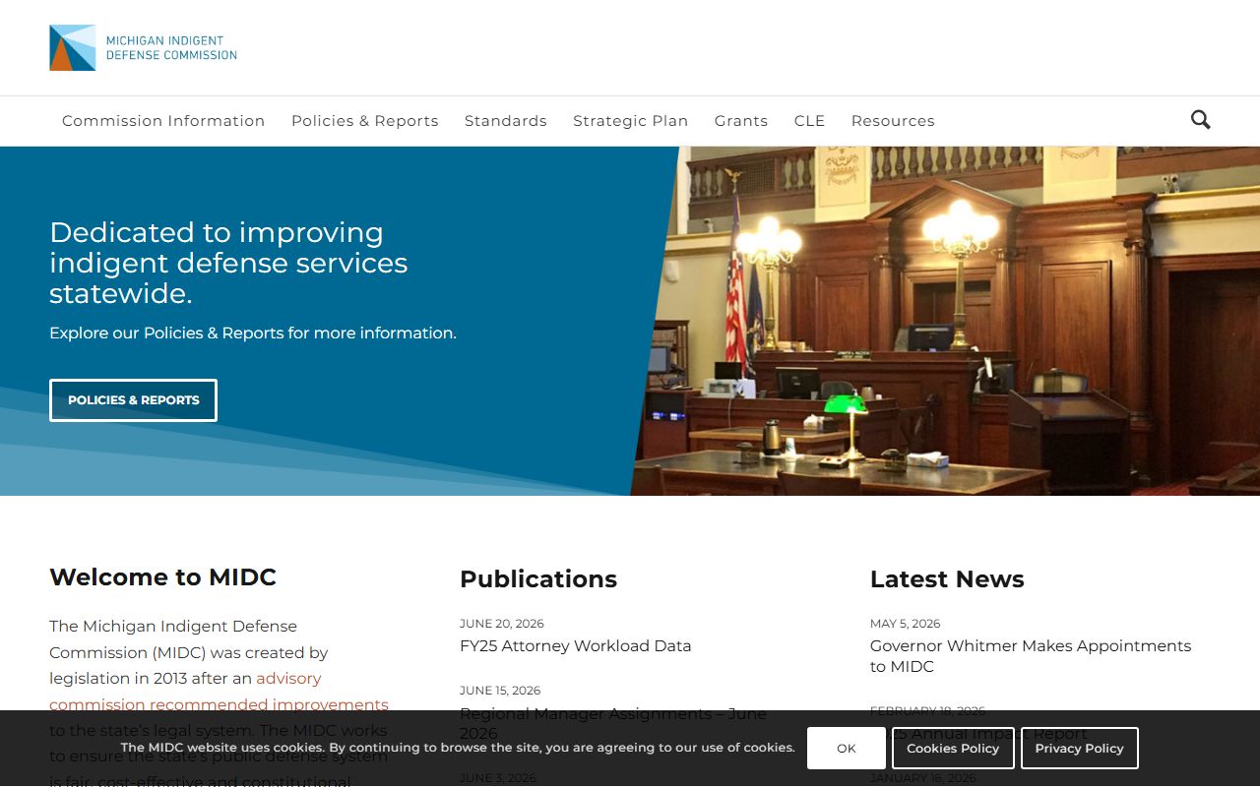Open the Privacy Policy button
The image size is (1260, 787).
1080,749
